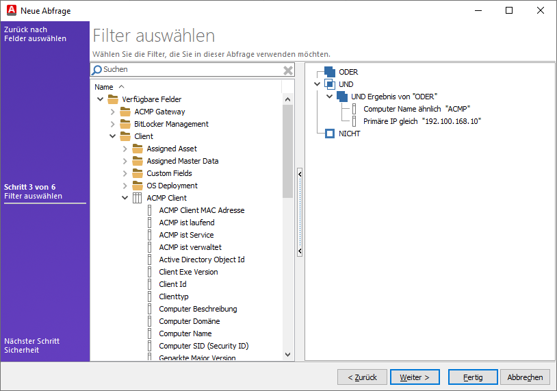Click the vertical scrollbar thumb in field list
Screen dimensions: 557x391
pos(287,151)
